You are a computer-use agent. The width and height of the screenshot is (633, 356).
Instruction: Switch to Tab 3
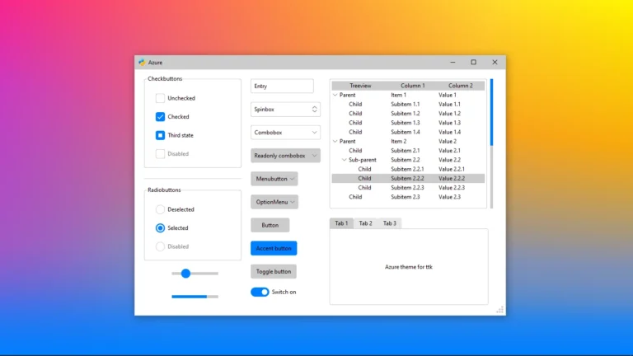[x=390, y=223]
